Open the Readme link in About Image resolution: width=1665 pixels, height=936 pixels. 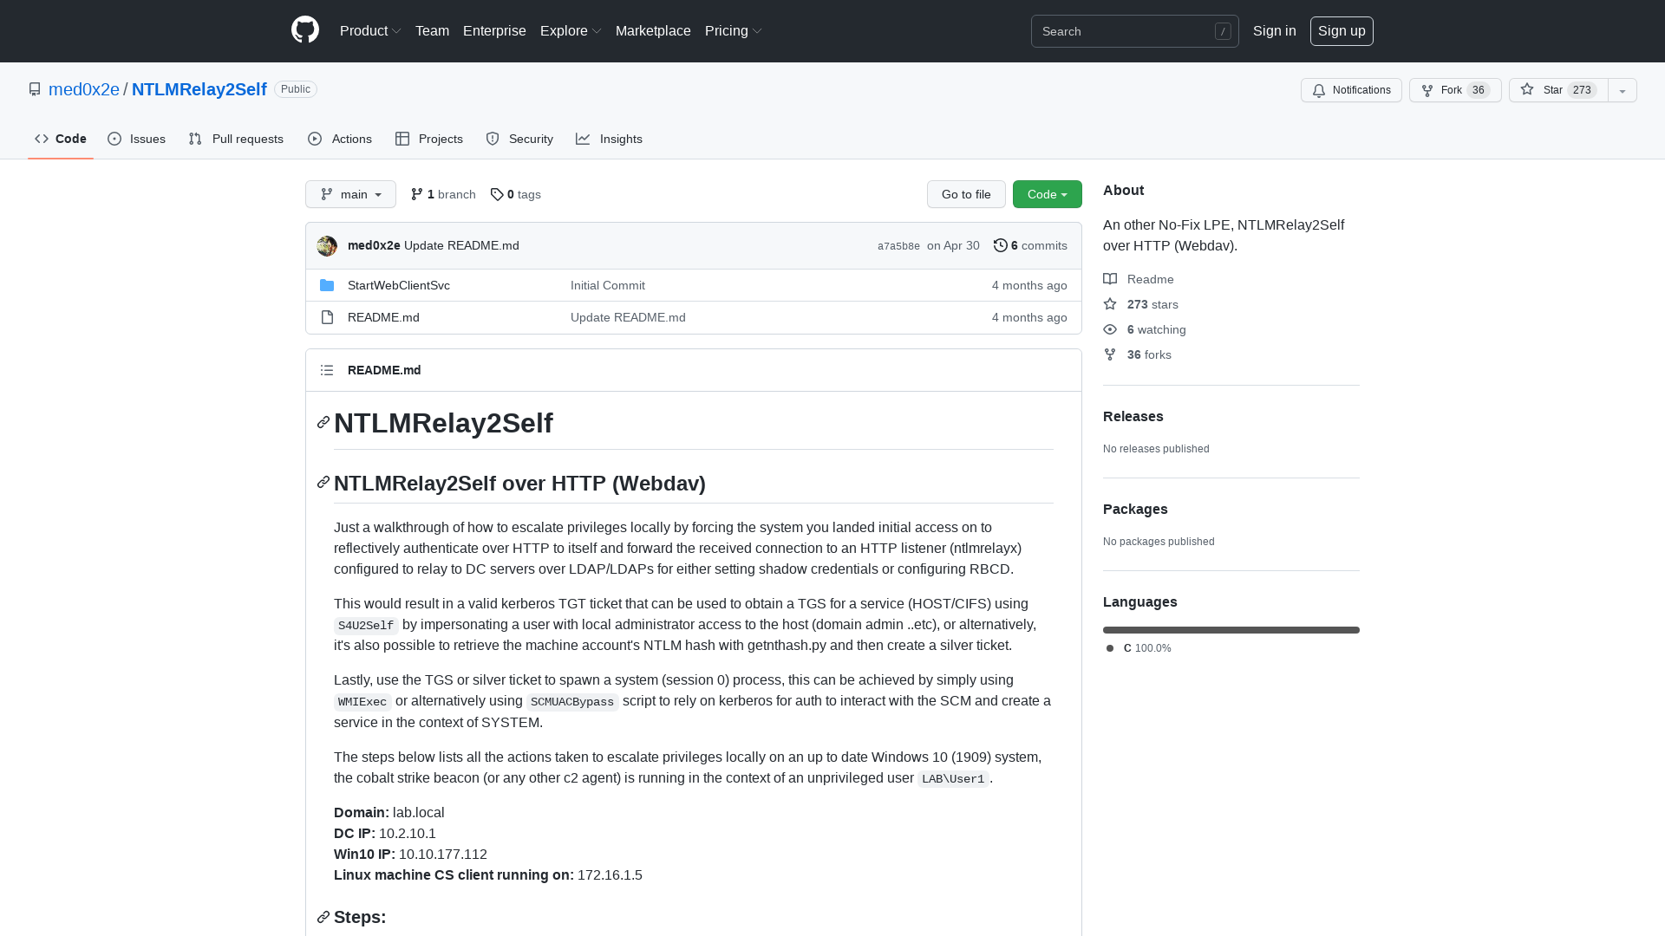click(1139, 279)
